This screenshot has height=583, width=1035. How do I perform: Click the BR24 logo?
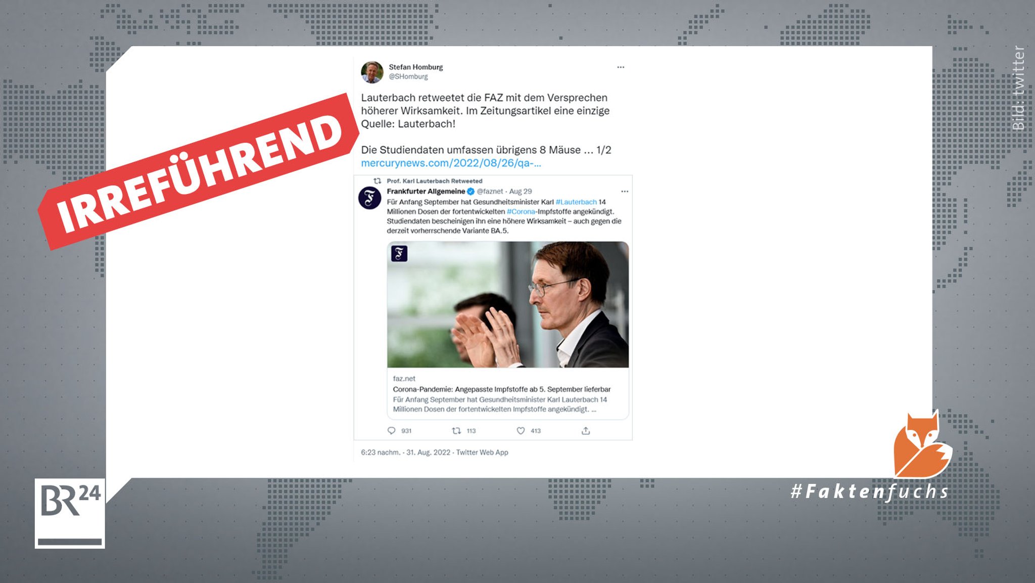point(70,513)
